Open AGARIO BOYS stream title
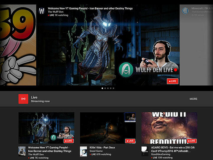This screenshot has height=160, width=213. coord(173,149)
